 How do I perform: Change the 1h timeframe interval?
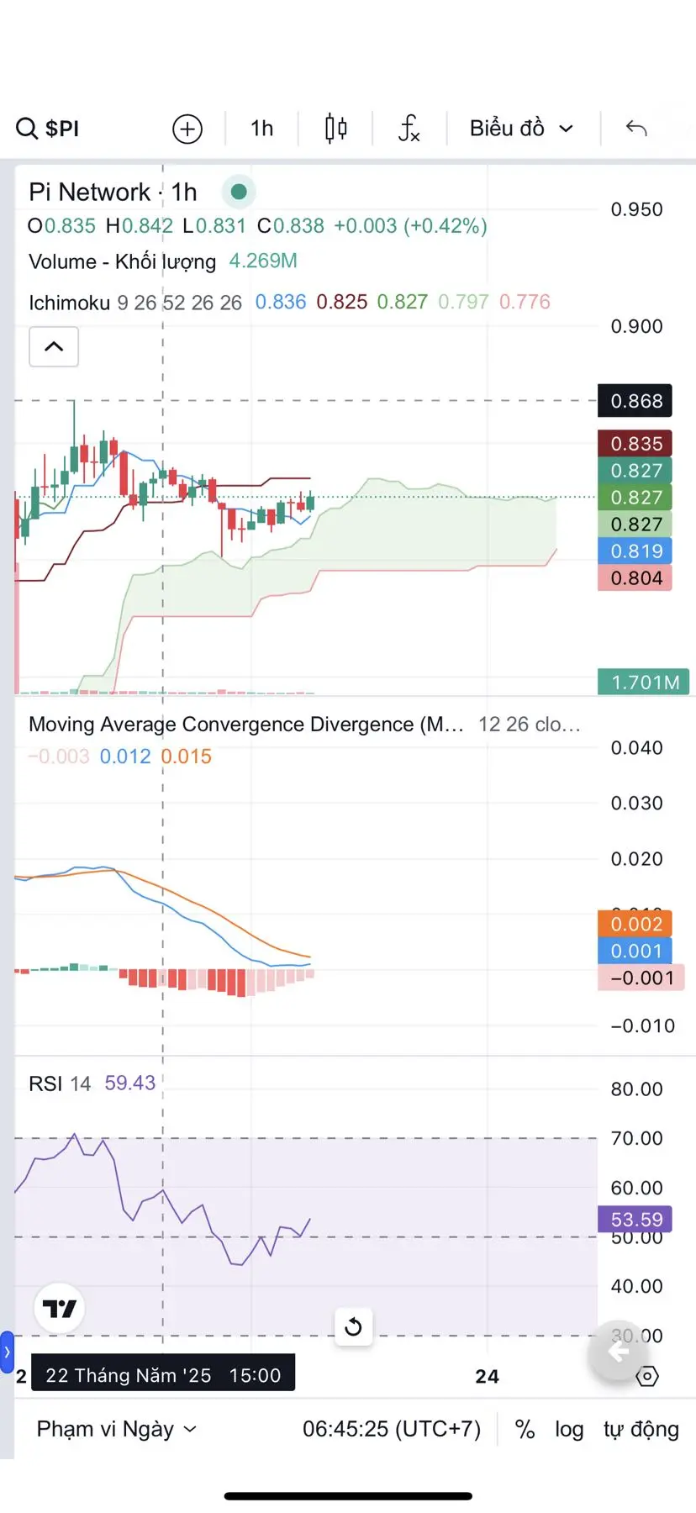(x=262, y=129)
